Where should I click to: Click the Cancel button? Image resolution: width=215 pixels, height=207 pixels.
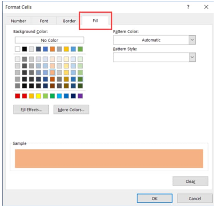195,198
